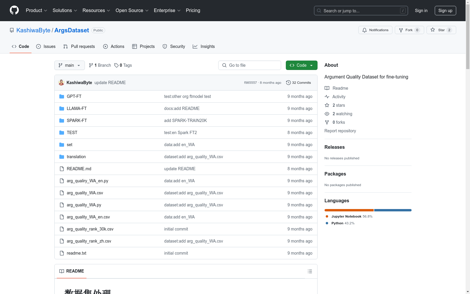Click the Sign up button
The width and height of the screenshot is (470, 294).
445,11
